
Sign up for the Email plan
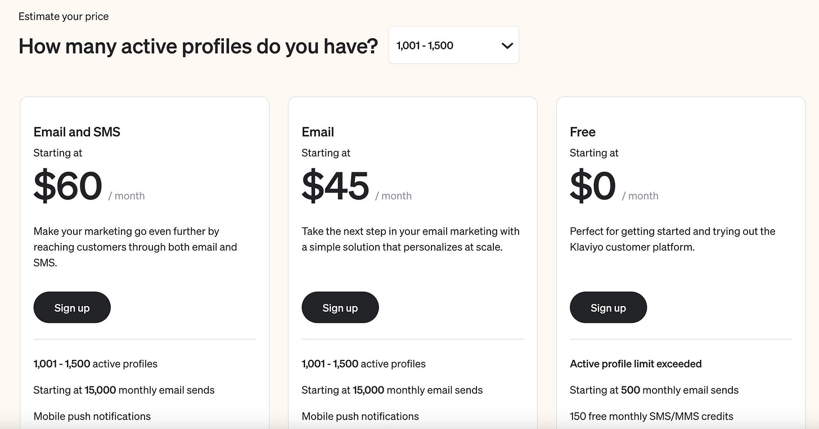[340, 307]
